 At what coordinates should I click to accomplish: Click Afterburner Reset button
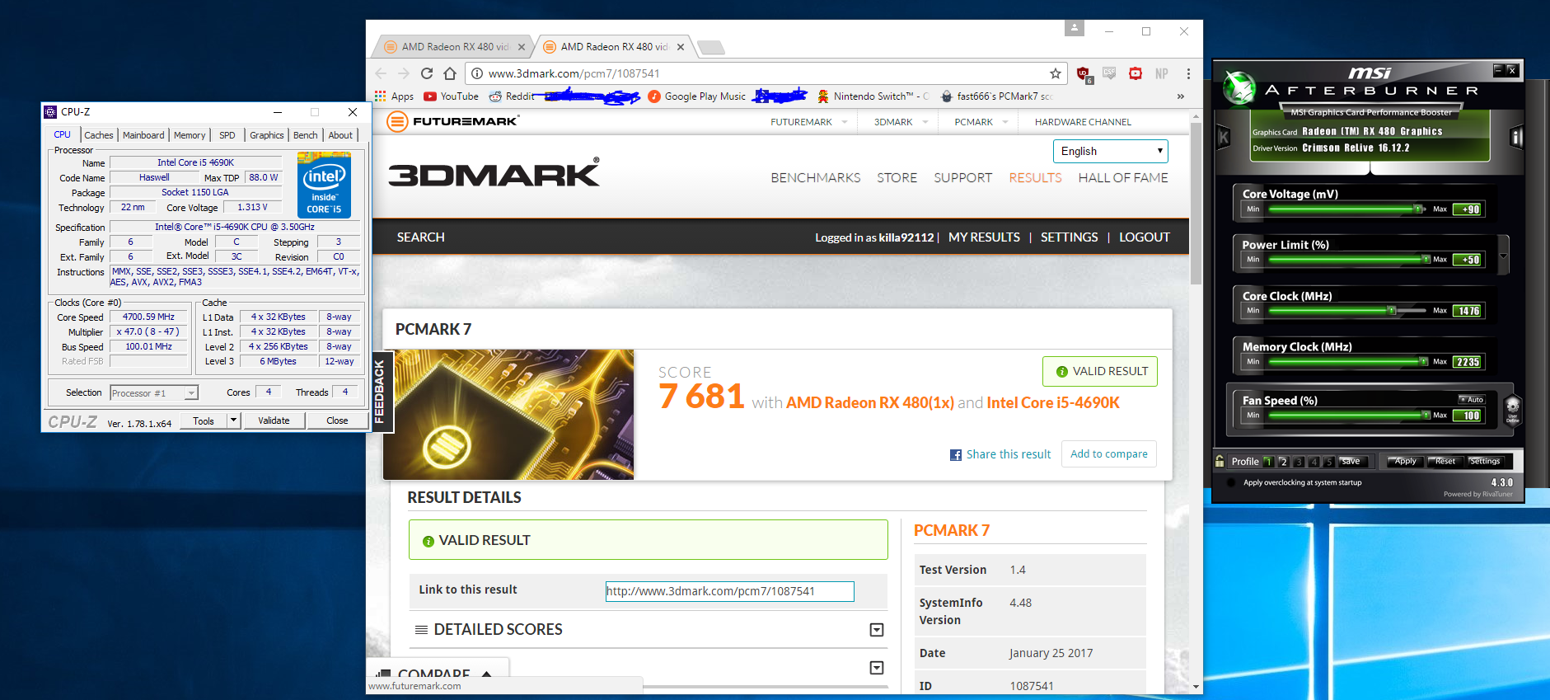tap(1445, 461)
